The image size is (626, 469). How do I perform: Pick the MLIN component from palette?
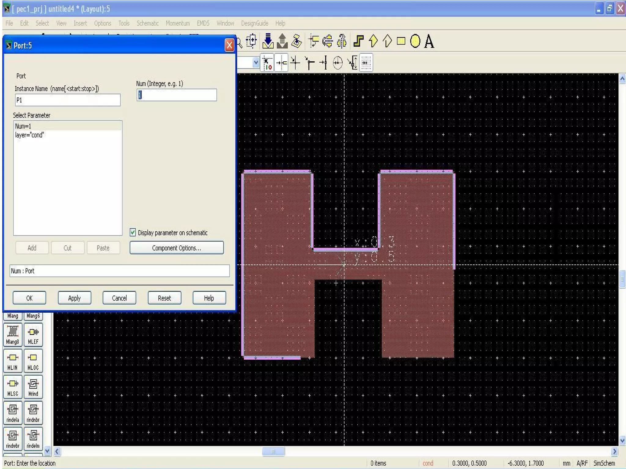coord(13,361)
